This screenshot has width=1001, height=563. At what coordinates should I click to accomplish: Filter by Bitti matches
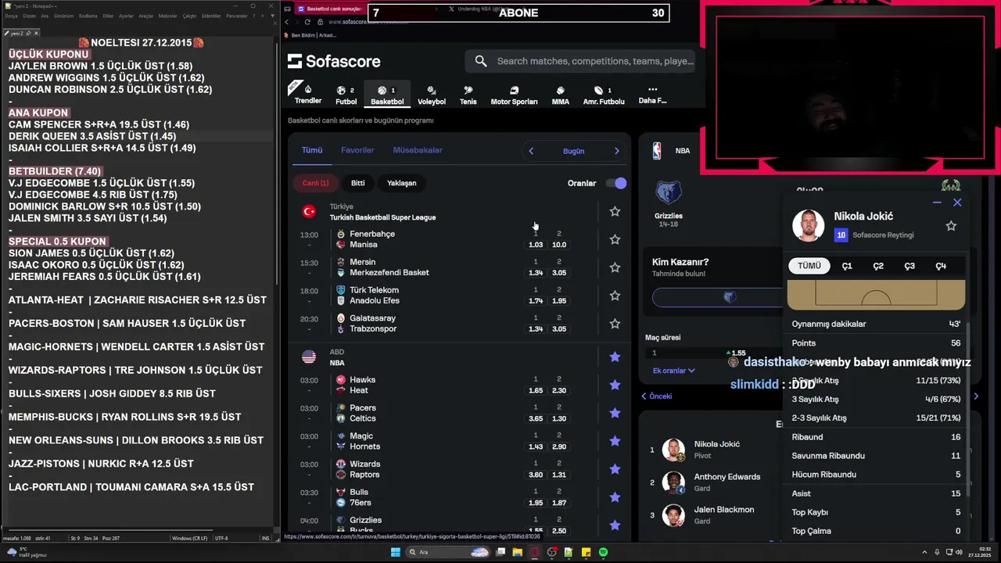click(x=357, y=183)
